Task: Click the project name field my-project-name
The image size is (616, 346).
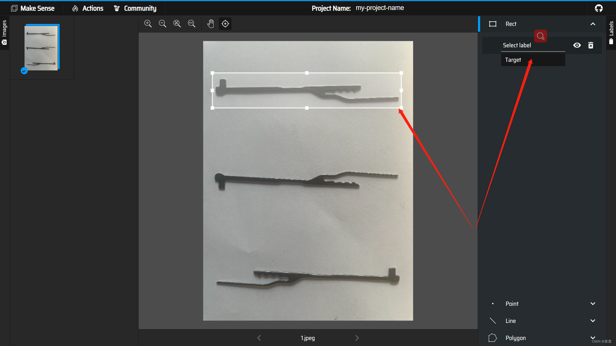Action: pos(380,8)
